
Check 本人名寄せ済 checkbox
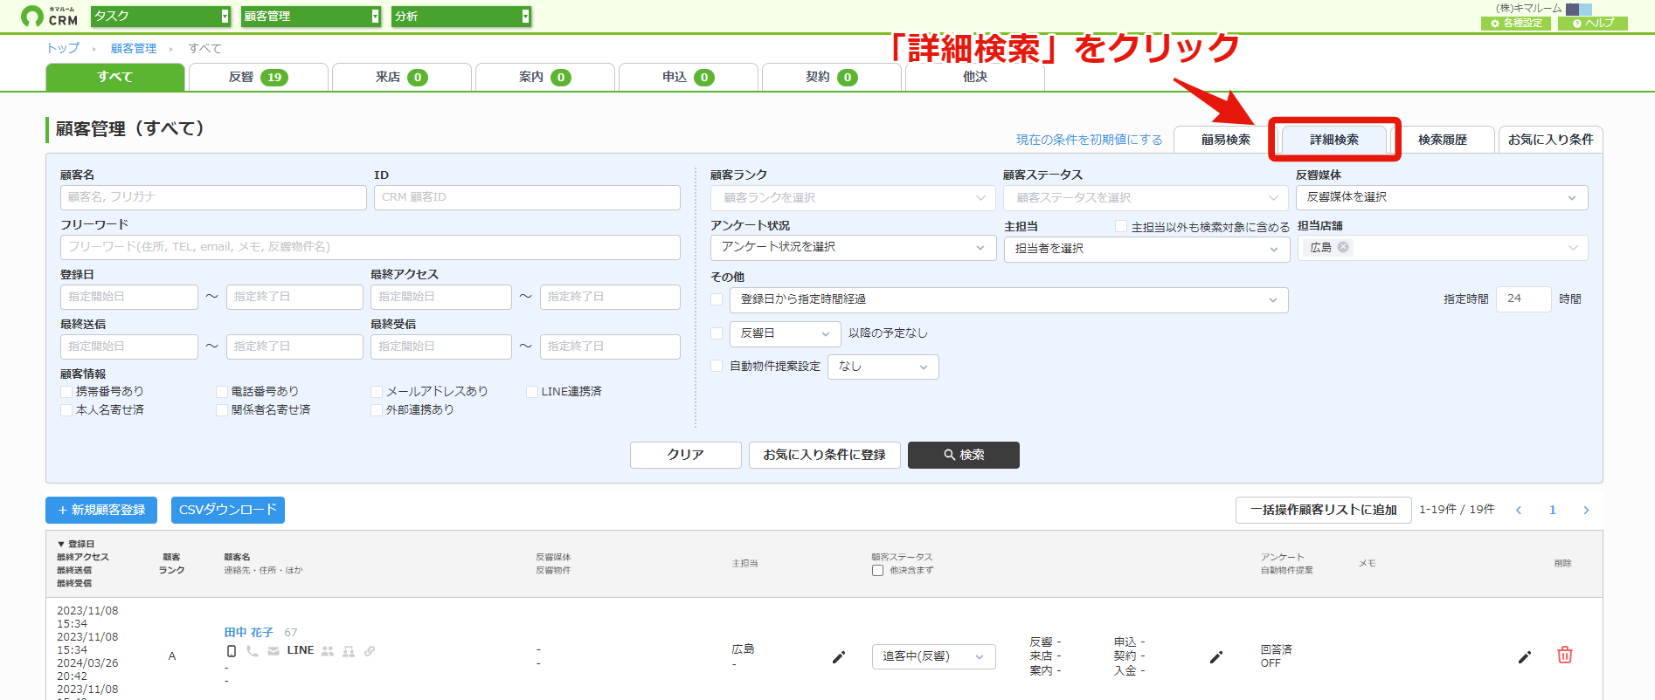tap(66, 409)
